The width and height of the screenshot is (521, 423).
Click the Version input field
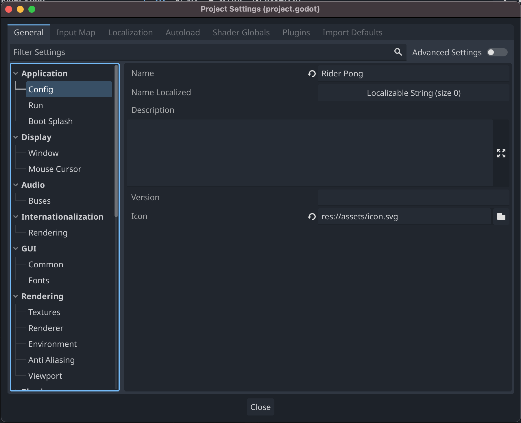(413, 197)
